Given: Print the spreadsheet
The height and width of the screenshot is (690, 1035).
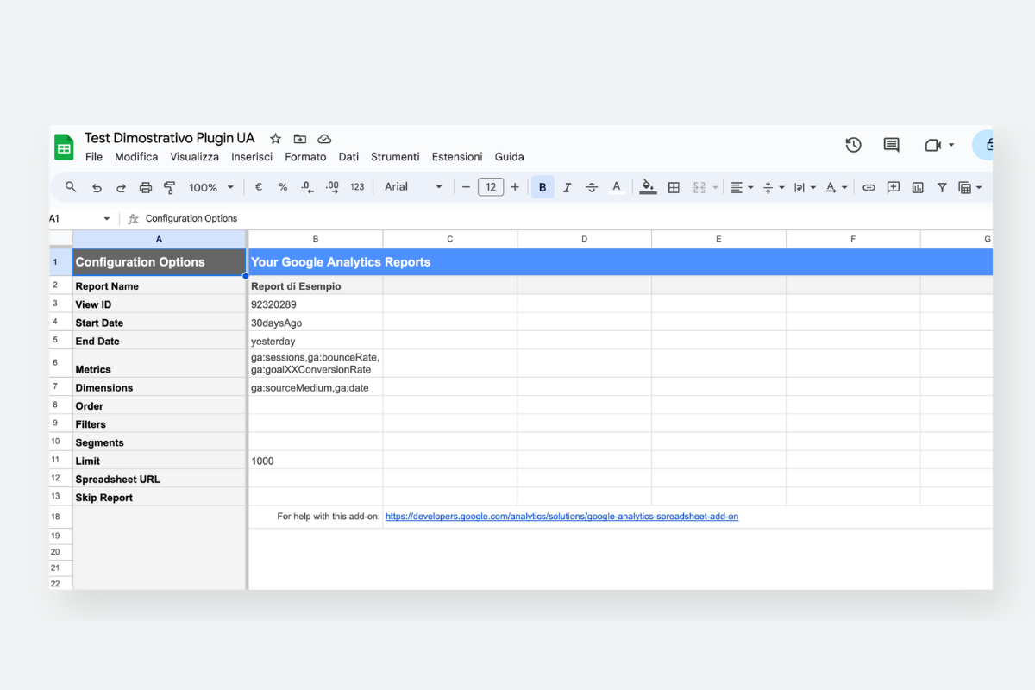Looking at the screenshot, I should [146, 187].
